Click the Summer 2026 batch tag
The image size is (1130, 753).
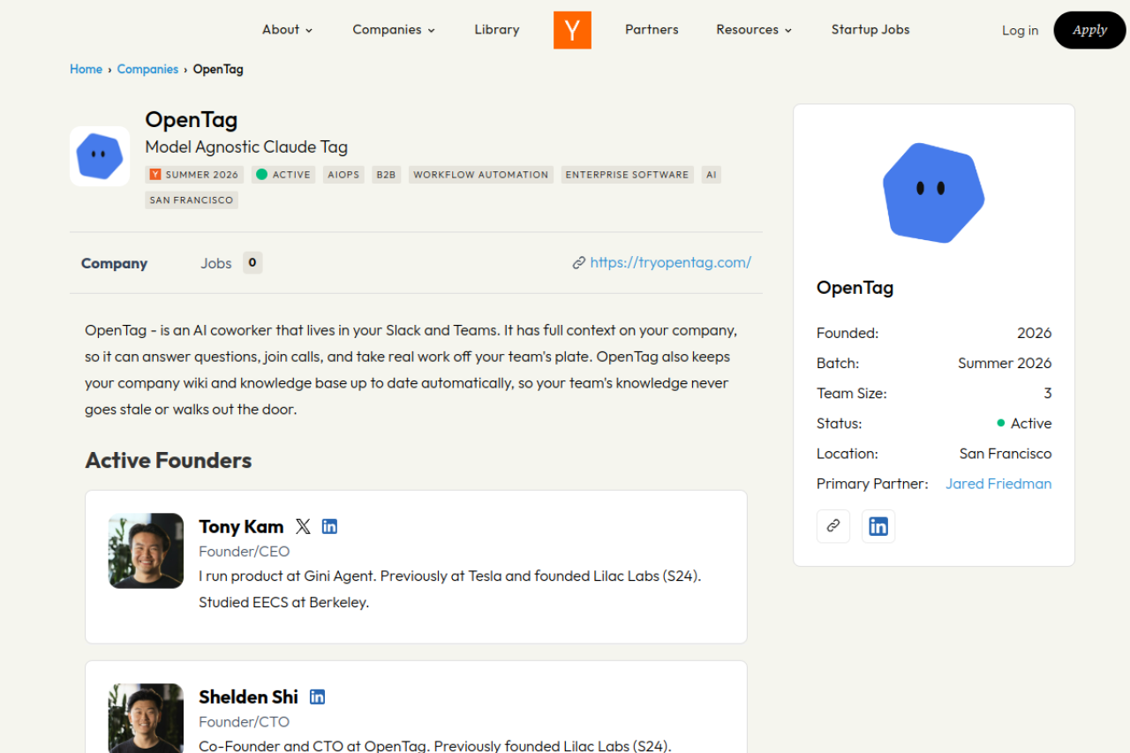tap(194, 175)
